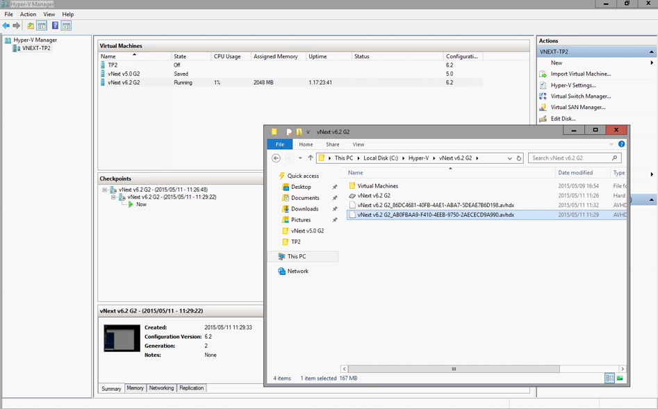Open Virtual SAN Manager action
The image size is (658, 409).
coord(578,108)
